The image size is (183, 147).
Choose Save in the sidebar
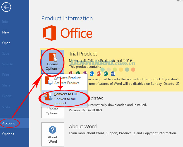6,54
